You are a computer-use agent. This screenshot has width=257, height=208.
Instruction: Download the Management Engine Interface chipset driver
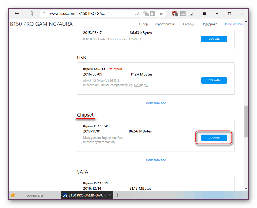coord(214,138)
